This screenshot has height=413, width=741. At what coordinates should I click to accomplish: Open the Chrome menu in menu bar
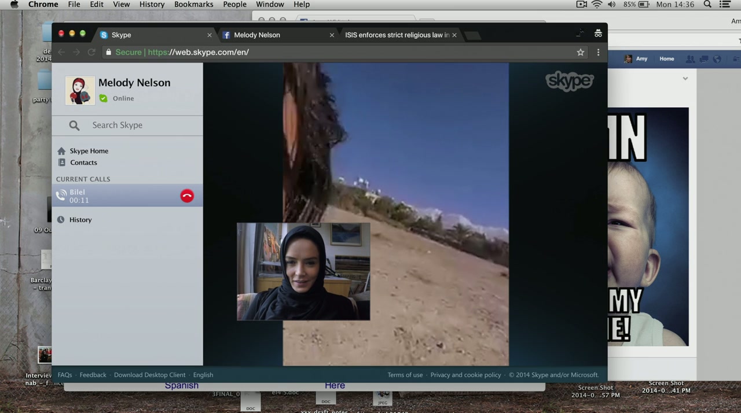[x=43, y=5]
